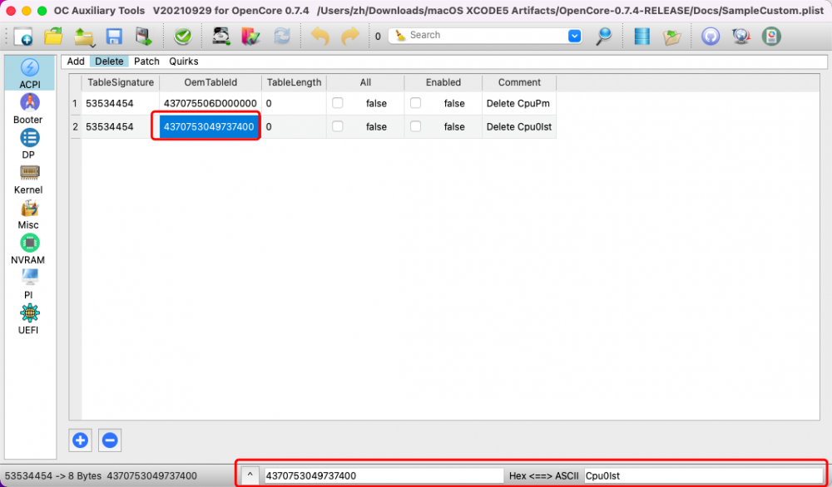The image size is (832, 487).
Task: Click the OemTableId column header
Action: [210, 82]
